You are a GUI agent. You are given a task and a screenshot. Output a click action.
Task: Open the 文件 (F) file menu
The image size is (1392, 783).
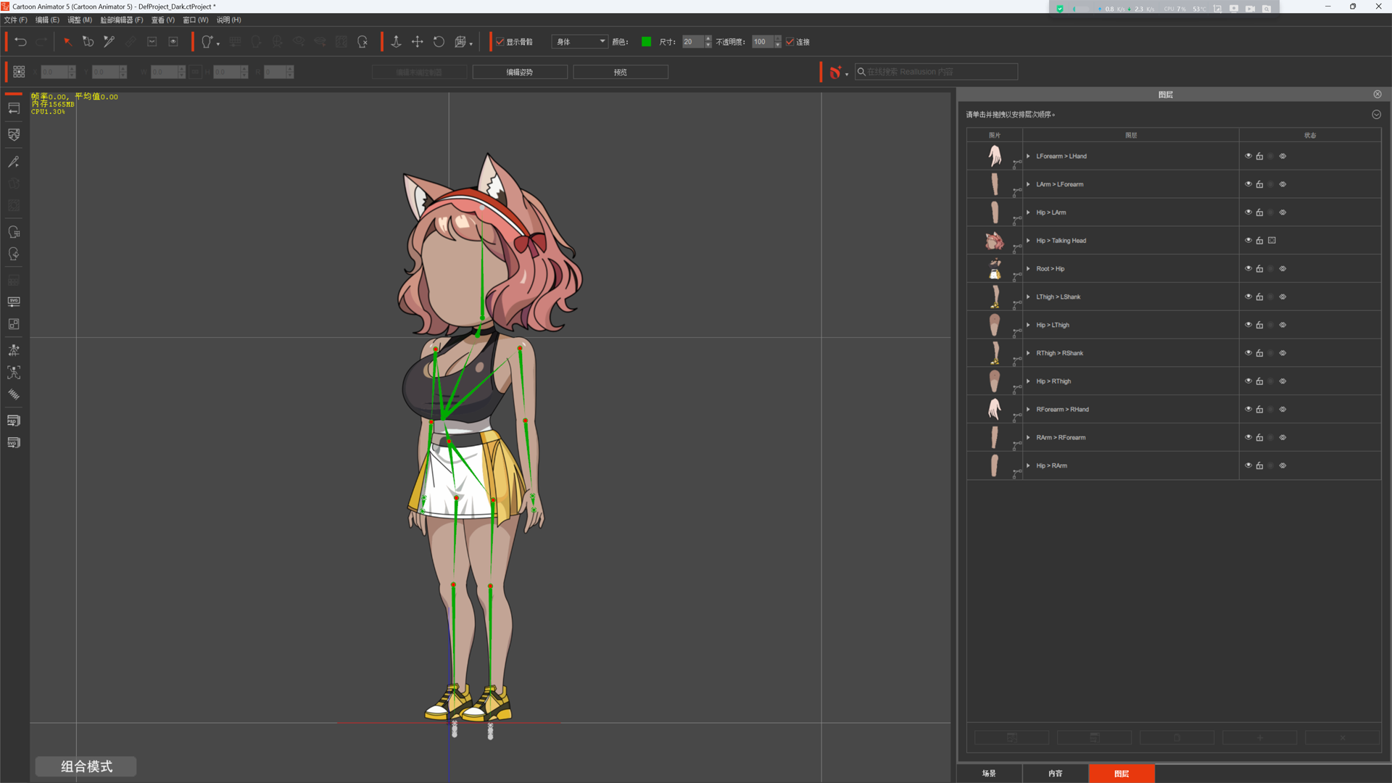[x=15, y=20]
